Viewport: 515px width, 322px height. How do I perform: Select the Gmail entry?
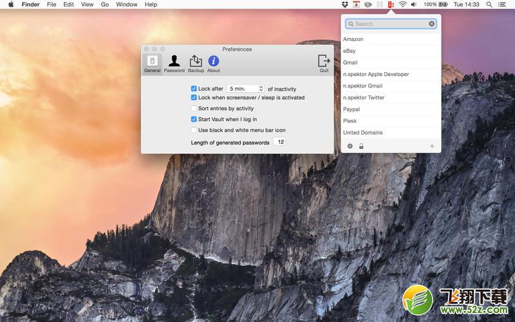[x=391, y=62]
